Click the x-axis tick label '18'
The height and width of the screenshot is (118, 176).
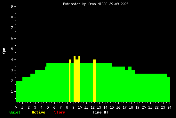131,107
